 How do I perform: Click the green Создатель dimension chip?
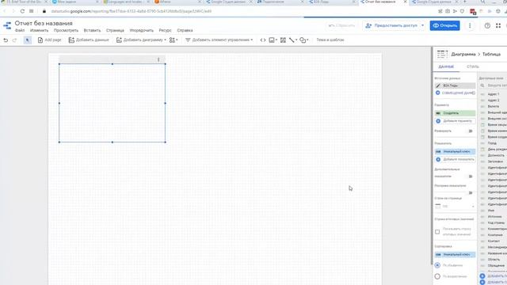(x=455, y=113)
